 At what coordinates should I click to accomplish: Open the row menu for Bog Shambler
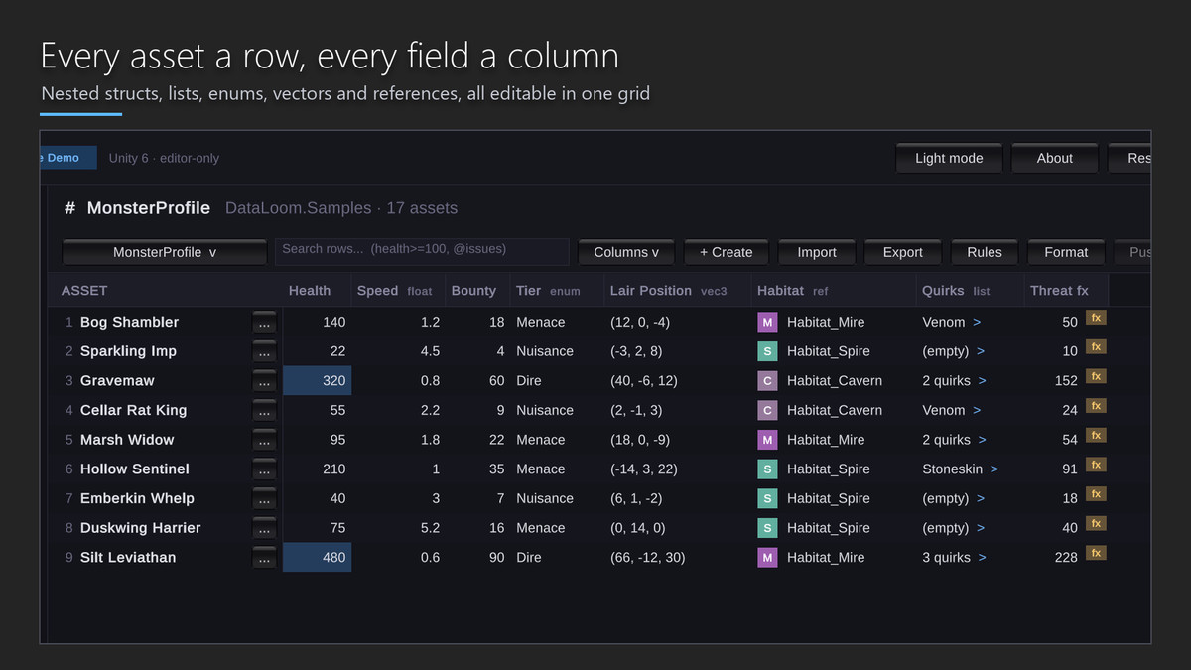coord(264,323)
